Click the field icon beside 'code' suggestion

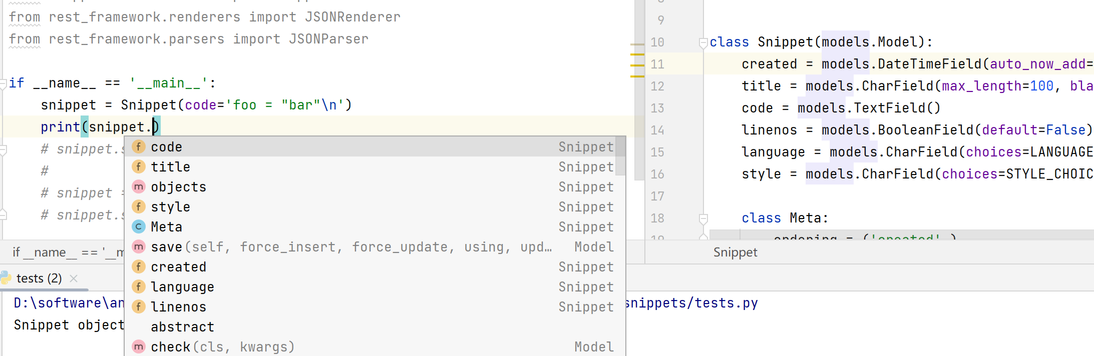coord(139,147)
